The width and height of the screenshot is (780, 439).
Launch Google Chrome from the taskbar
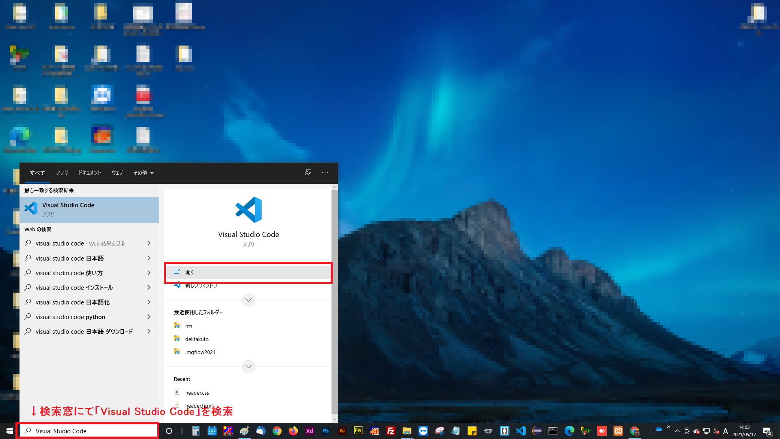277,431
